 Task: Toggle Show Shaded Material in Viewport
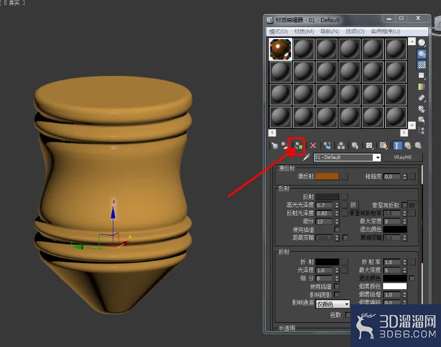pyautogui.click(x=383, y=145)
